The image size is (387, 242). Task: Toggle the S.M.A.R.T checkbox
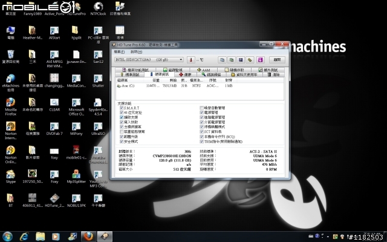pyautogui.click(x=121, y=107)
